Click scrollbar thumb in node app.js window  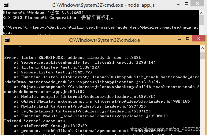click(x=201, y=20)
